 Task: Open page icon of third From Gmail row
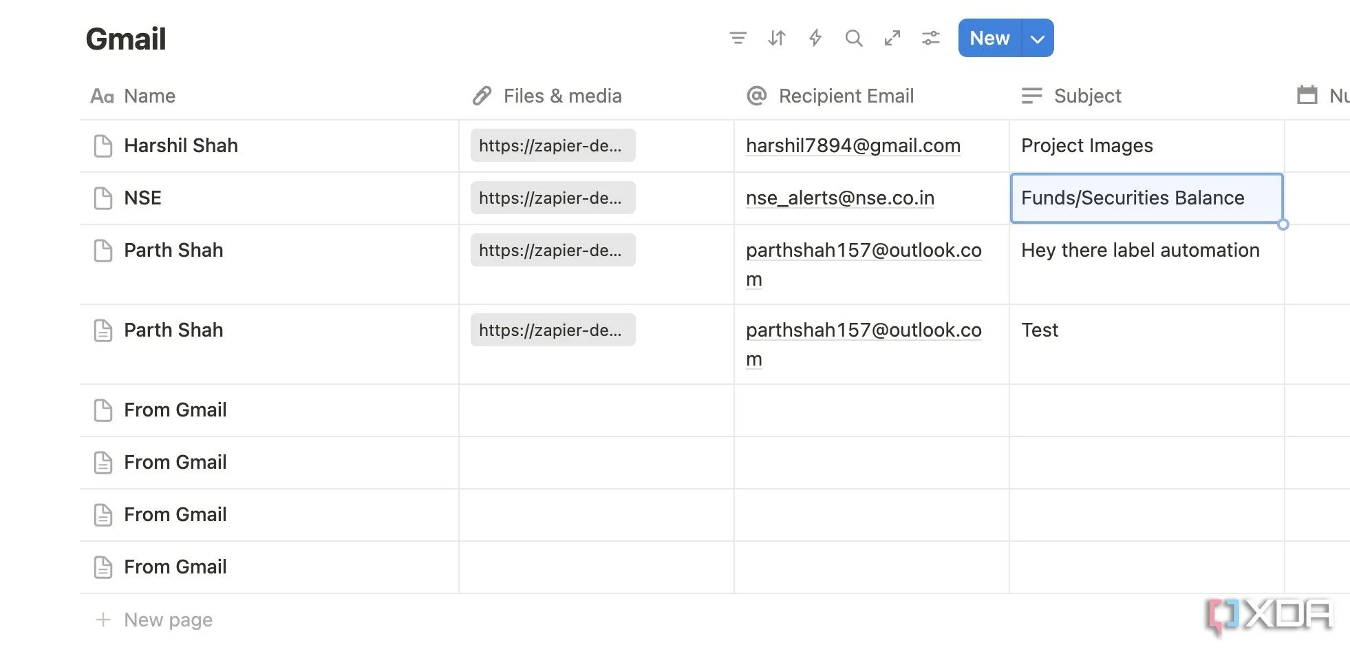point(103,515)
